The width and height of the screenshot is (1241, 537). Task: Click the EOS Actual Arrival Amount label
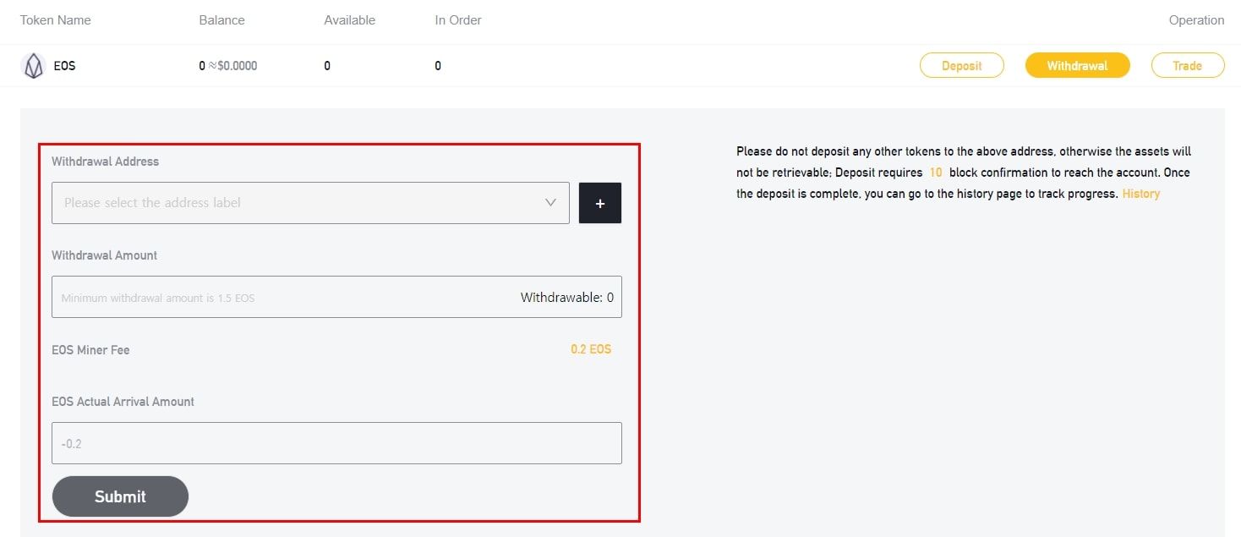click(123, 402)
